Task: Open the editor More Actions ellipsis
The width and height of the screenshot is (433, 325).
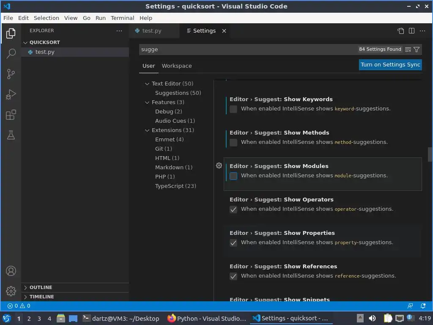Action: [x=422, y=30]
